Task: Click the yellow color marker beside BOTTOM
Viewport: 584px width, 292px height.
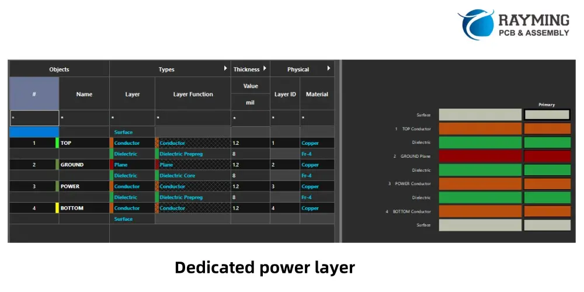Action: (57, 208)
